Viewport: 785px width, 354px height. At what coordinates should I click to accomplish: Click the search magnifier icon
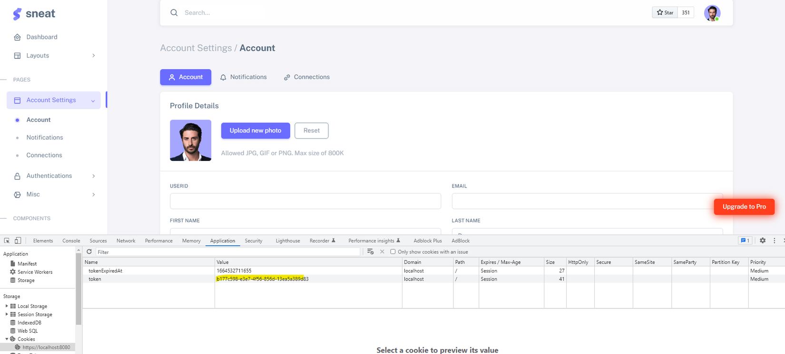click(174, 13)
